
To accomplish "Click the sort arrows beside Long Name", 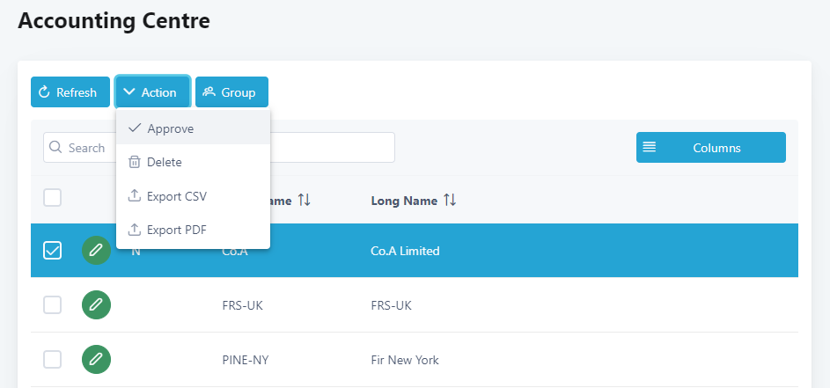I will [x=450, y=201].
